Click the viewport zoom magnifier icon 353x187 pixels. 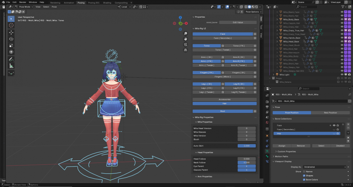point(185,33)
